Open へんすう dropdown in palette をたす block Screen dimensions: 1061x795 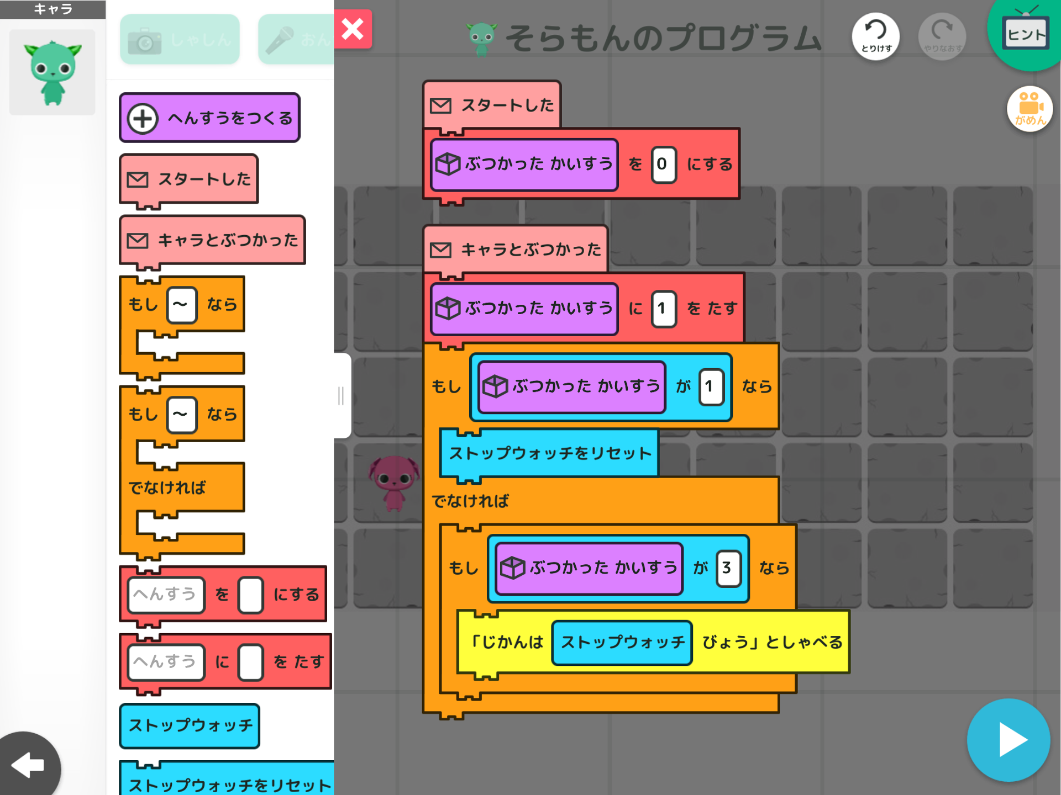pyautogui.click(x=166, y=662)
